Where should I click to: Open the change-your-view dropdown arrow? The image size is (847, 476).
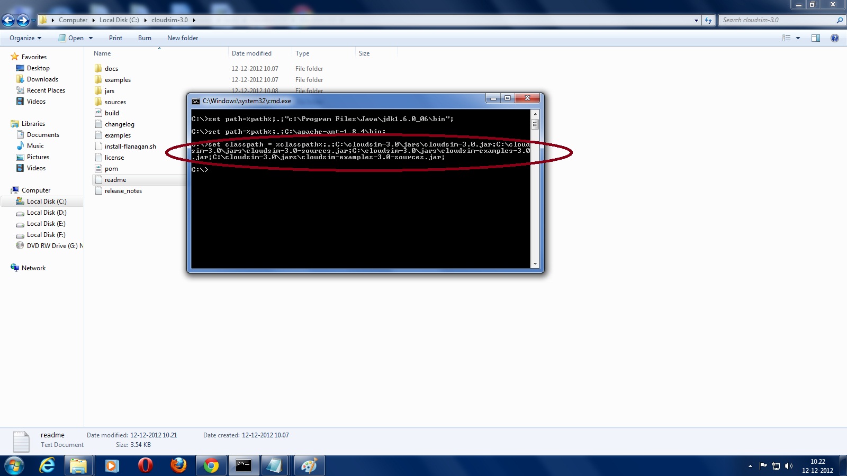coord(797,38)
